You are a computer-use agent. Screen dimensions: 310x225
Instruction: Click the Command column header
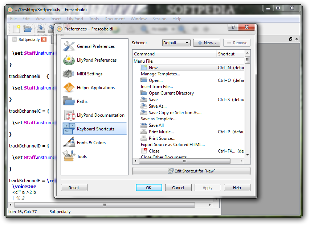point(175,54)
